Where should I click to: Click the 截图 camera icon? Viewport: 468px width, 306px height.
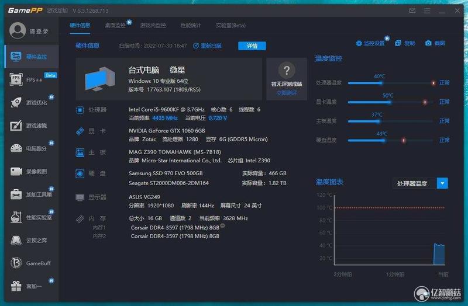point(428,43)
